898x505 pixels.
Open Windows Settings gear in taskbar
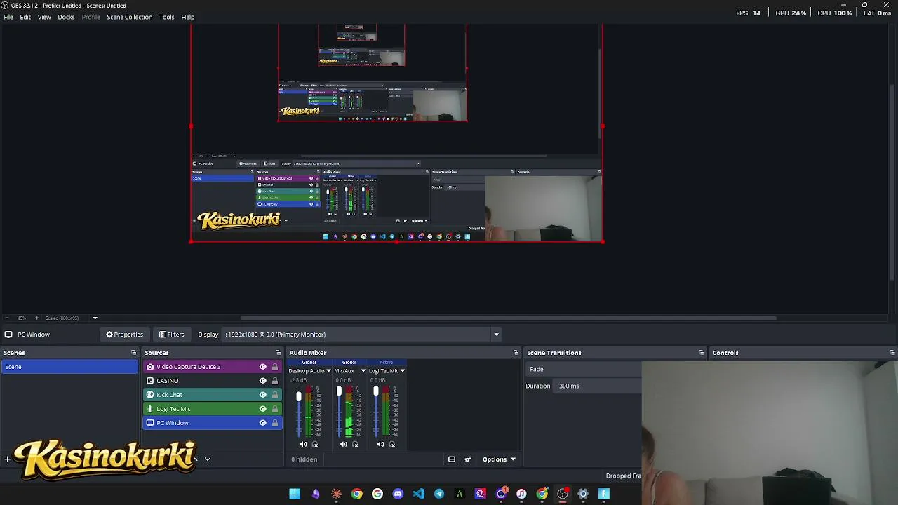click(583, 494)
